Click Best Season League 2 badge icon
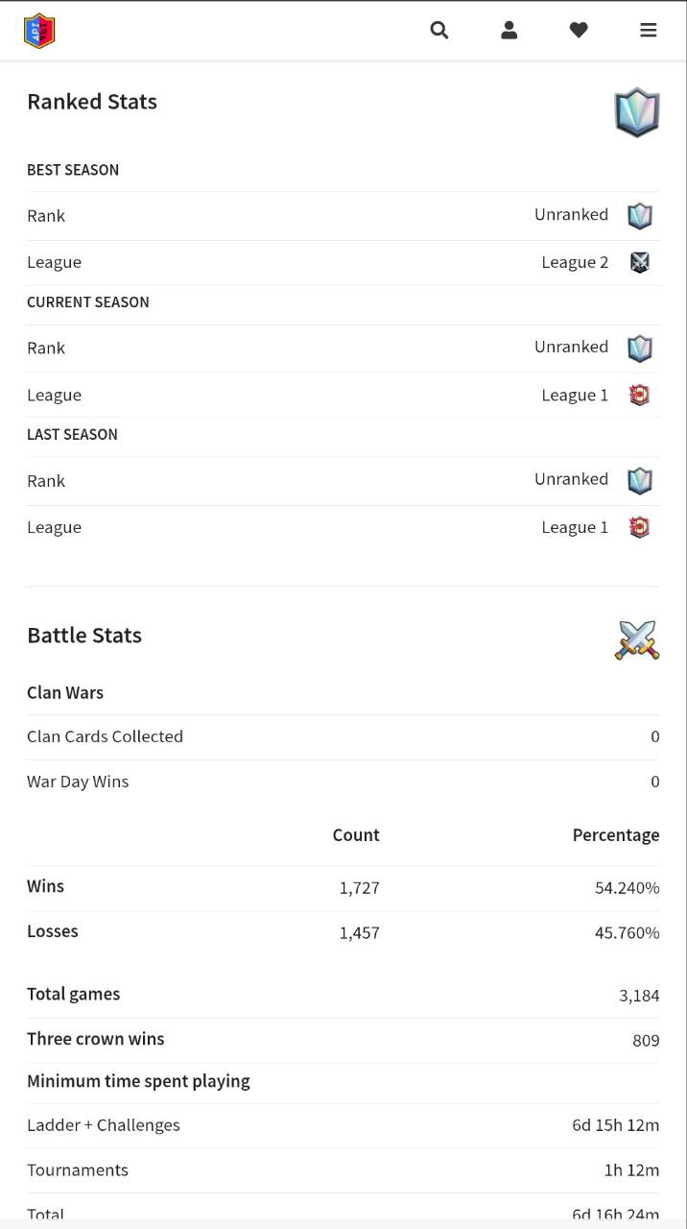Viewport: 687px width, 1229px height. tap(640, 262)
